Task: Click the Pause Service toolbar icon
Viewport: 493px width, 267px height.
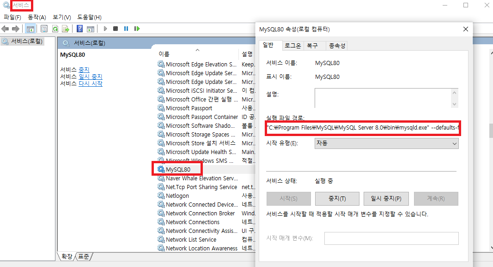Action: tap(126, 29)
